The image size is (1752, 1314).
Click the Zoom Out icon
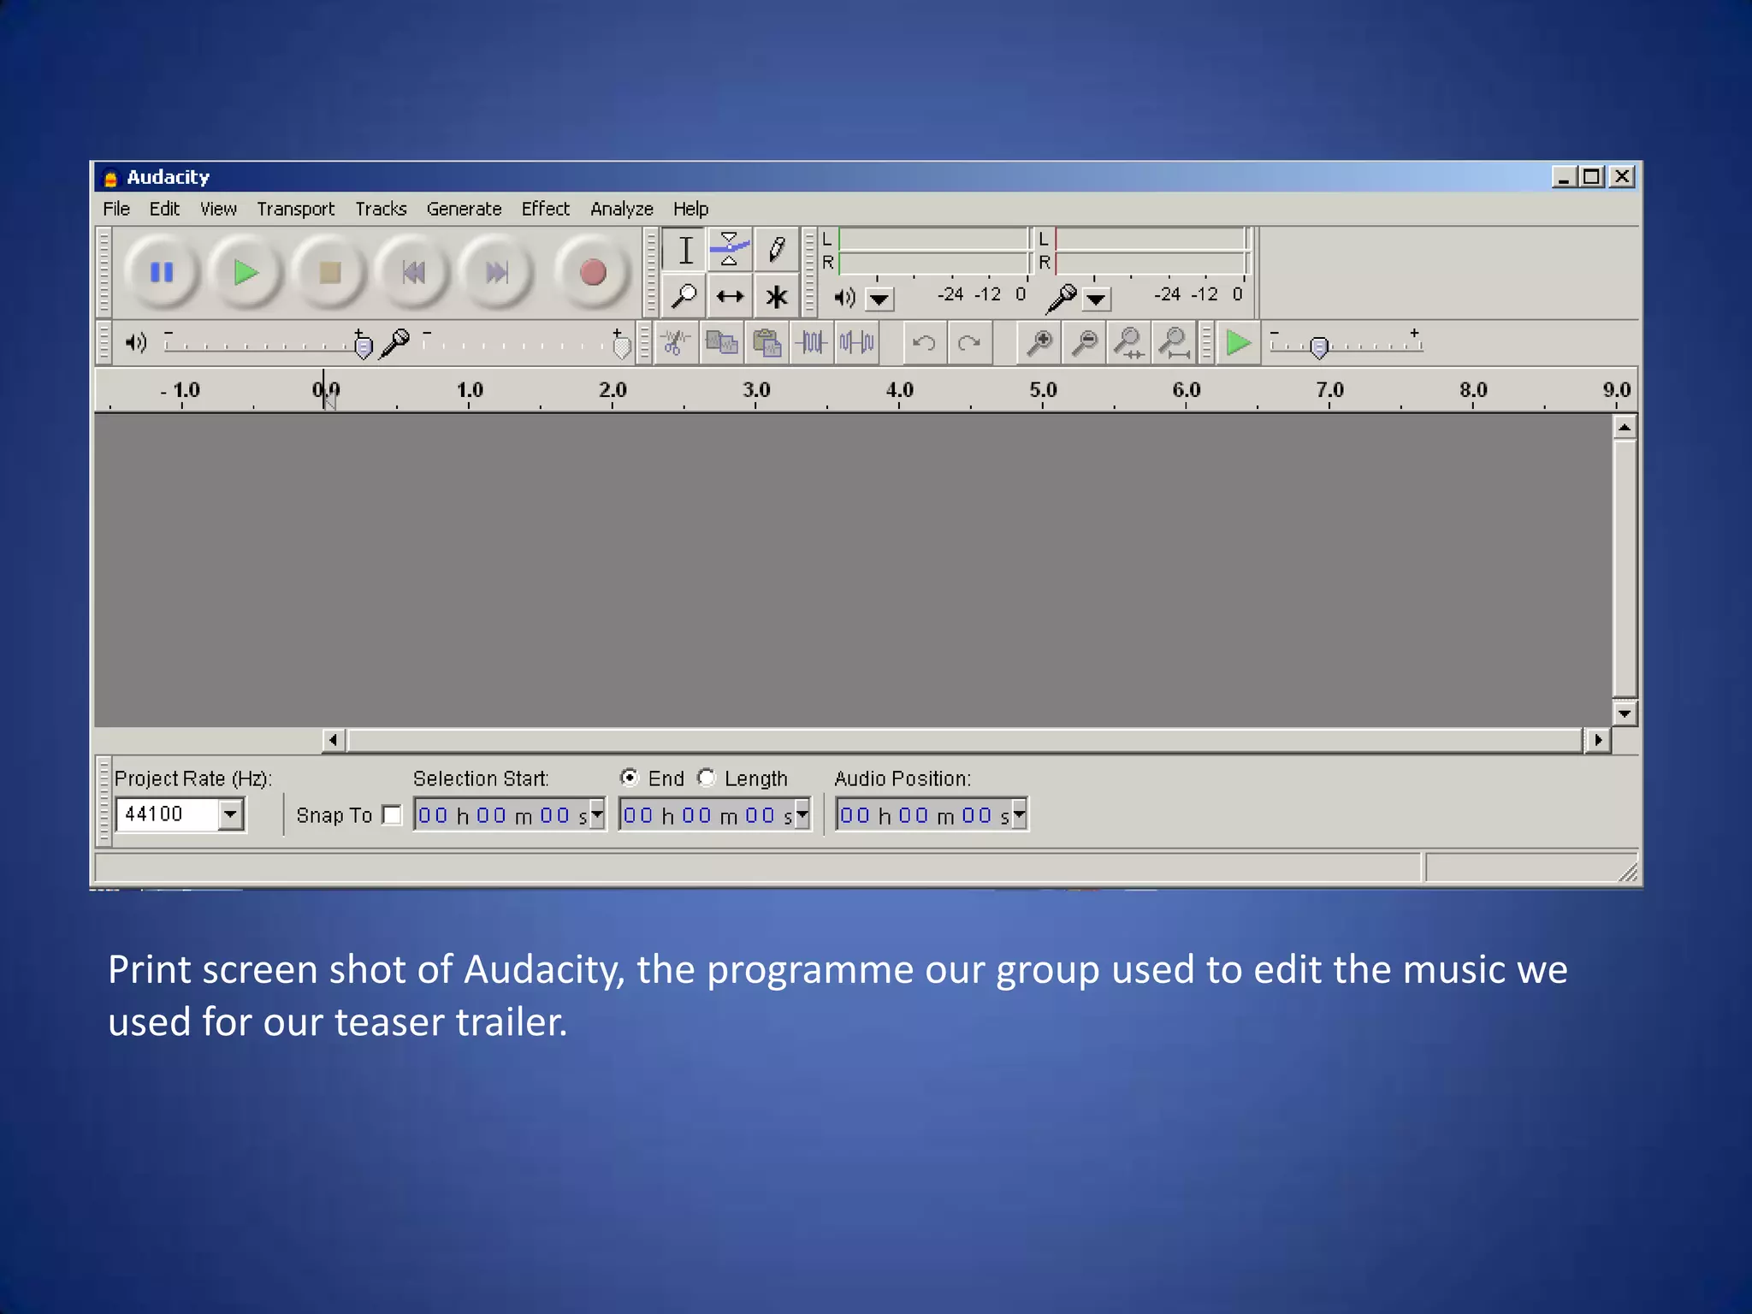pyautogui.click(x=1085, y=343)
